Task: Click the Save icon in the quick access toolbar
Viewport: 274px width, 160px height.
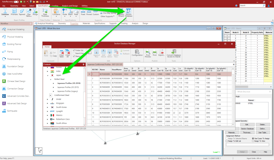Action: (x=31, y=2)
